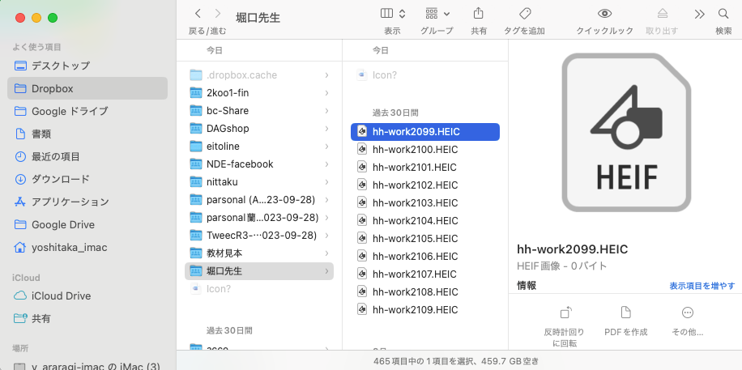Viewport: 742px width, 370px height.
Task: Open iCloud Drive in the sidebar
Action: 87,296
